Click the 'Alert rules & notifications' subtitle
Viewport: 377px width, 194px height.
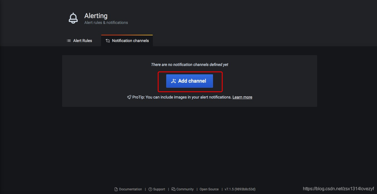tap(106, 23)
